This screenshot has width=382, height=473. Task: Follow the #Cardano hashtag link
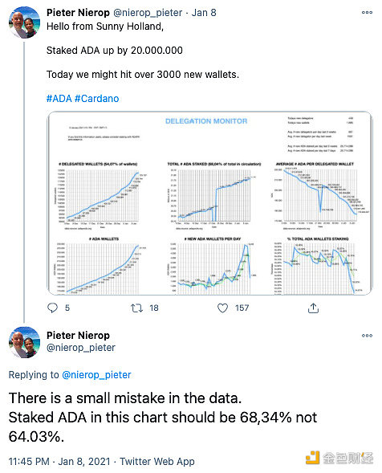[97, 99]
